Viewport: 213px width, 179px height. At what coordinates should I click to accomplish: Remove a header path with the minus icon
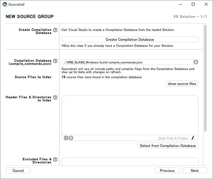click(x=71, y=138)
